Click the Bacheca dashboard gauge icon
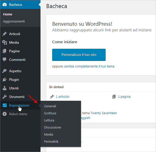Screen dimensions: 156x152 (5, 5)
